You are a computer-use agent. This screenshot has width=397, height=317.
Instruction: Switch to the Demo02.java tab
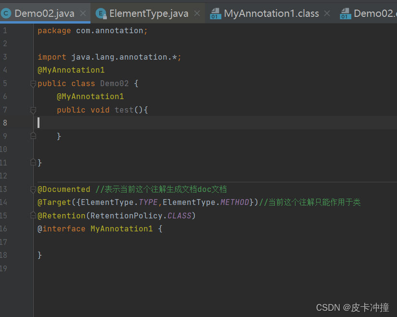45,13
